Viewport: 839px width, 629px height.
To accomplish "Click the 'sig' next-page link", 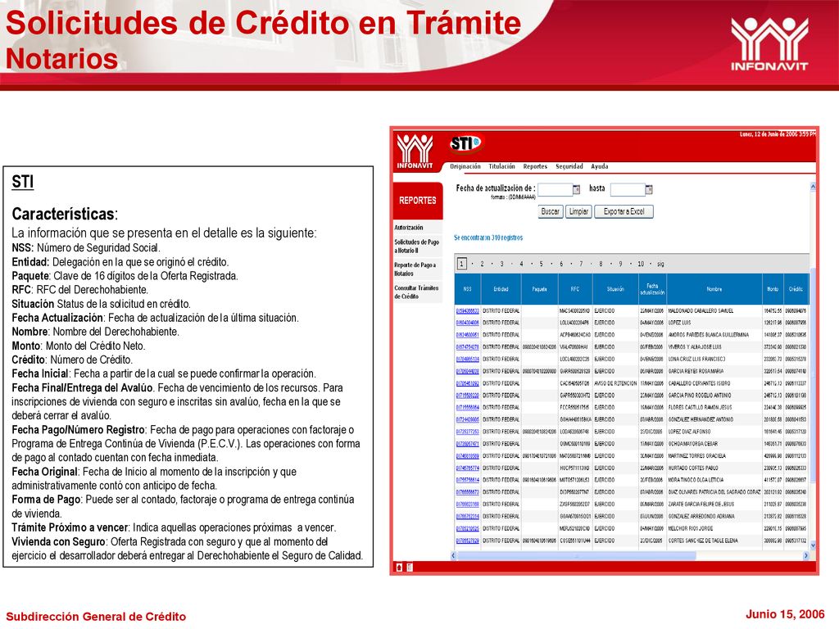I will [x=660, y=264].
